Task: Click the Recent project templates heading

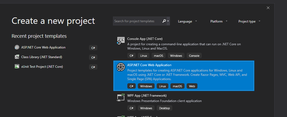Action: (39, 36)
